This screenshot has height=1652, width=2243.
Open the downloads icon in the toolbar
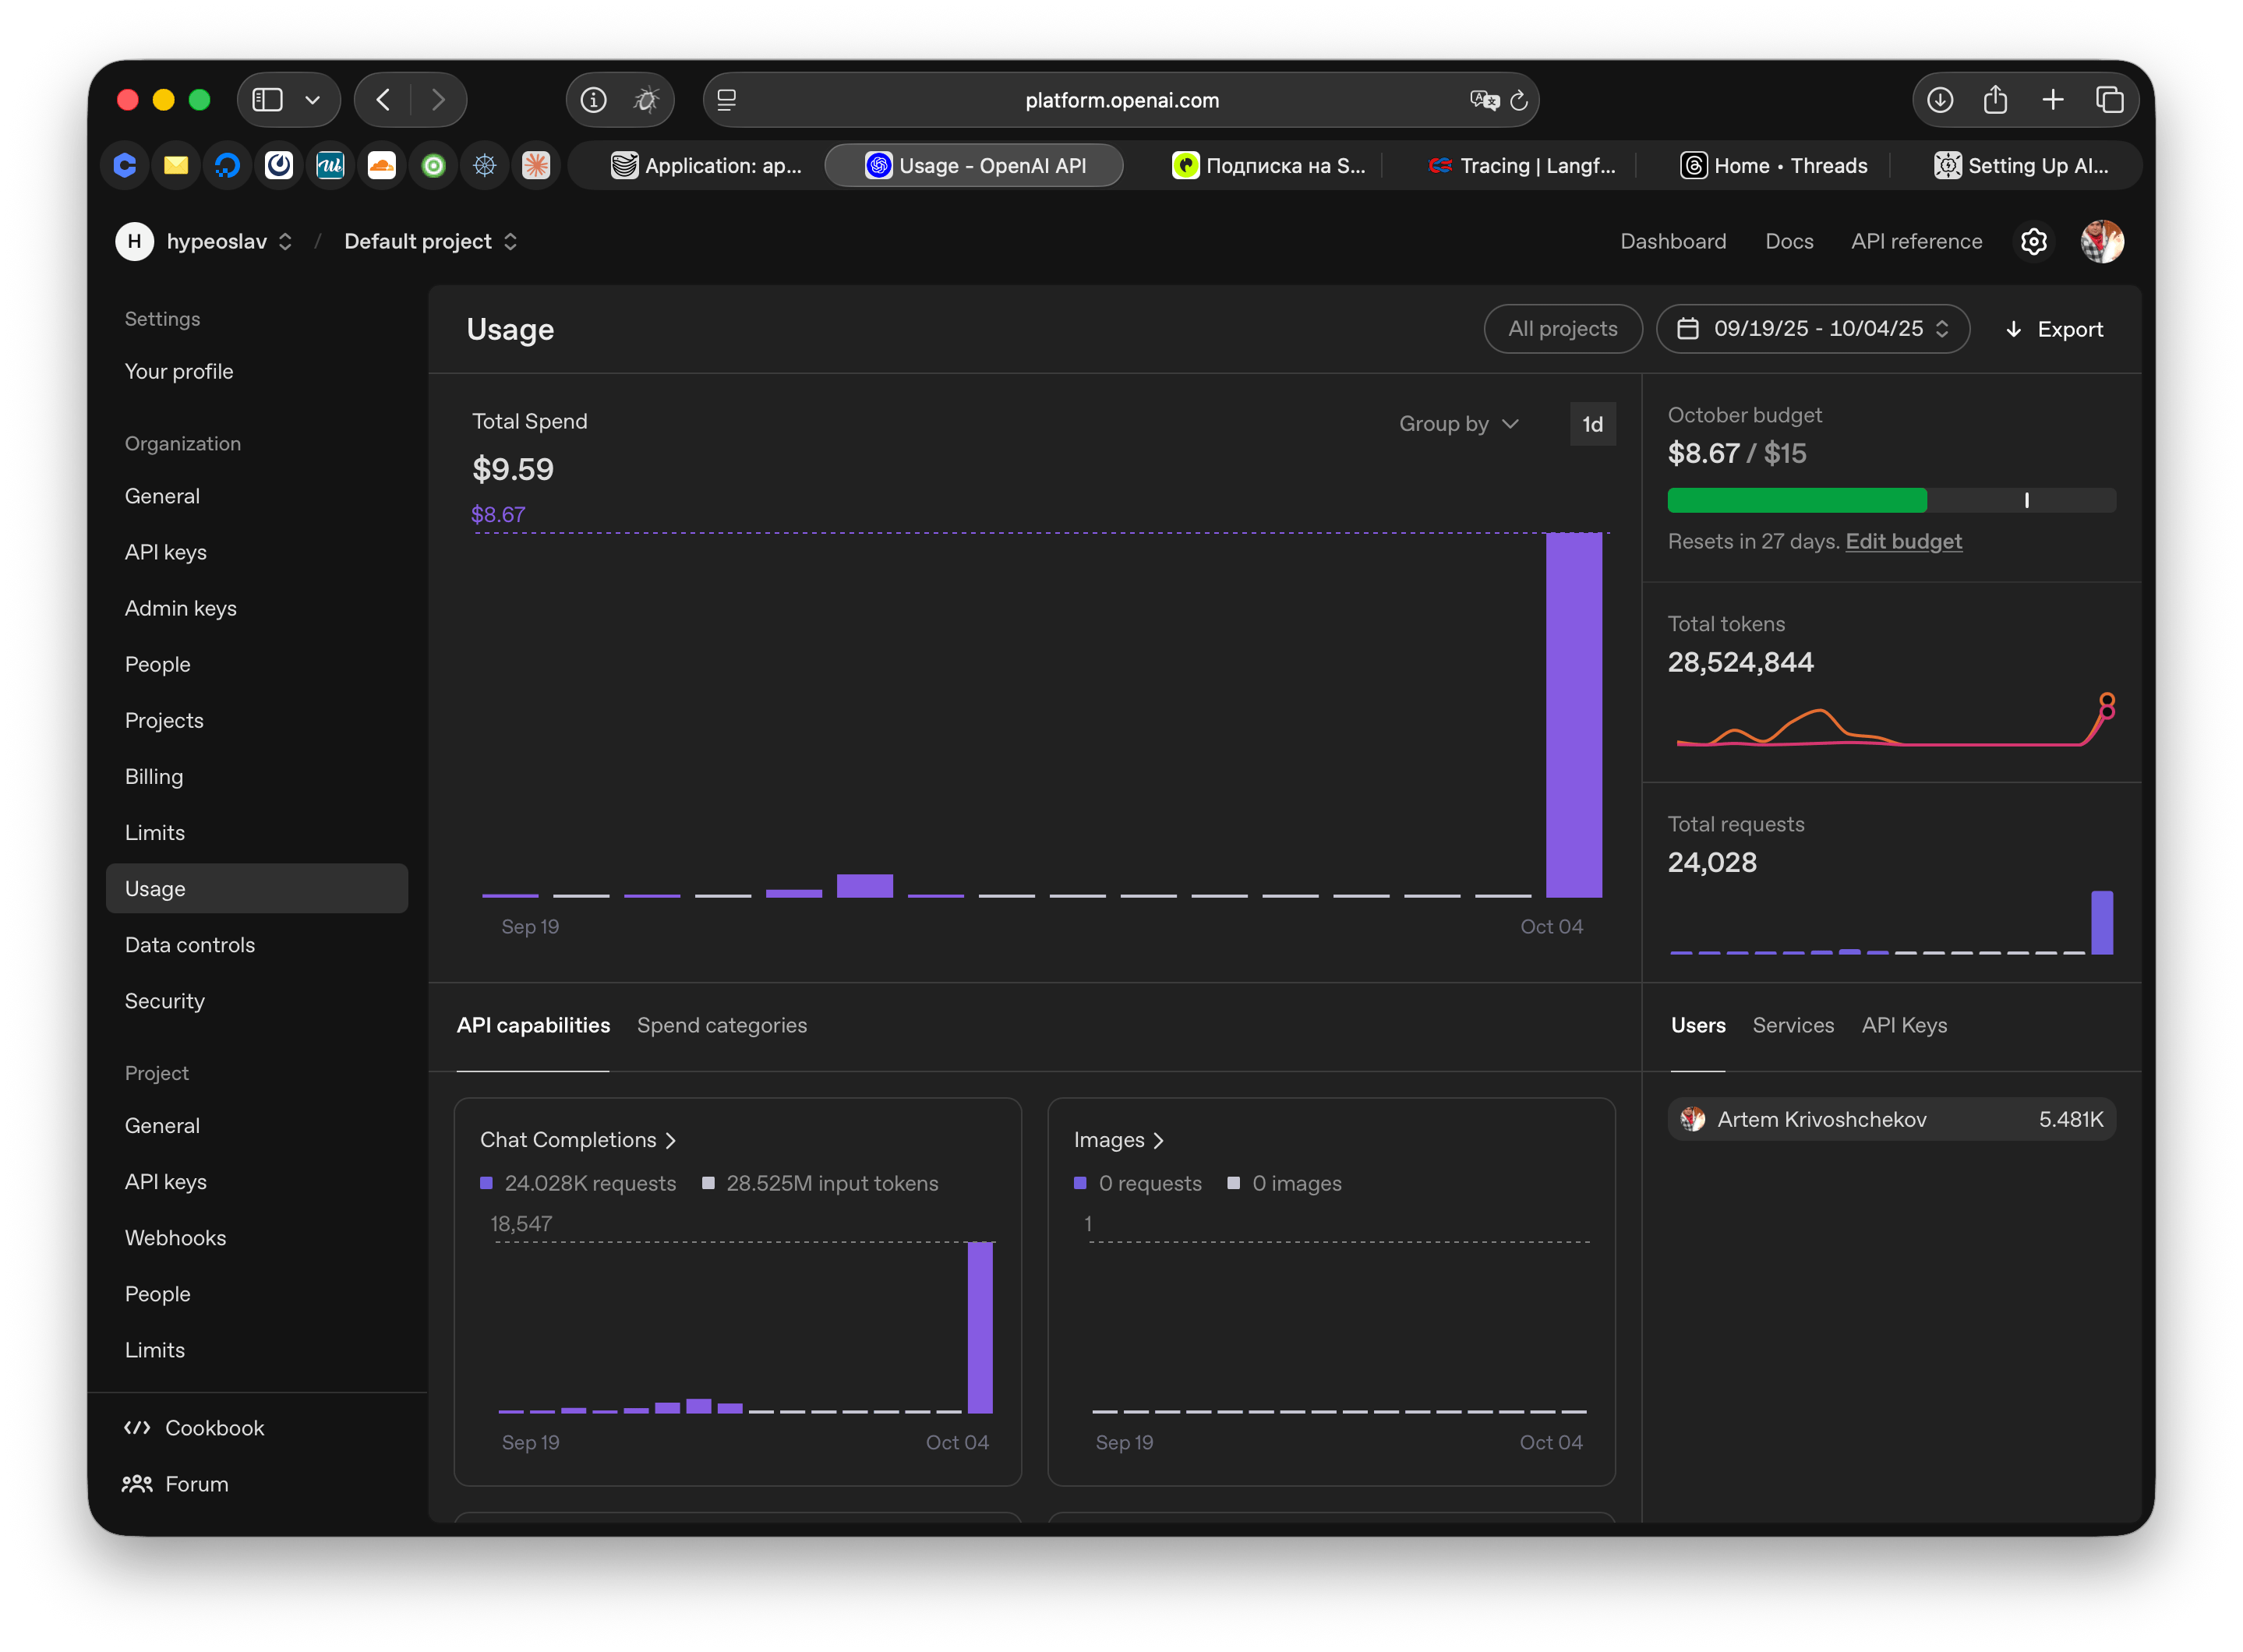pos(1939,100)
